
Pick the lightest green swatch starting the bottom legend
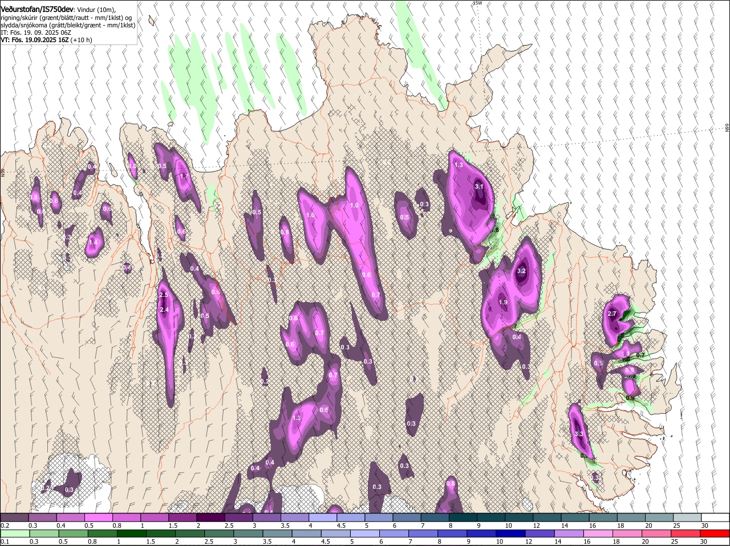click(15, 533)
